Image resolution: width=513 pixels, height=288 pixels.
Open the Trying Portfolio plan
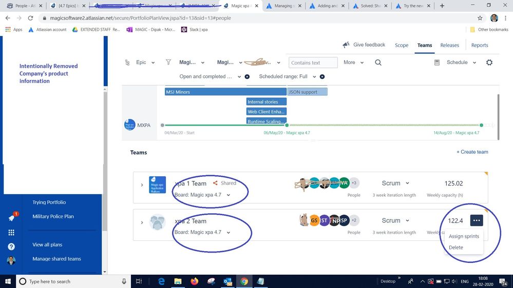coord(49,202)
